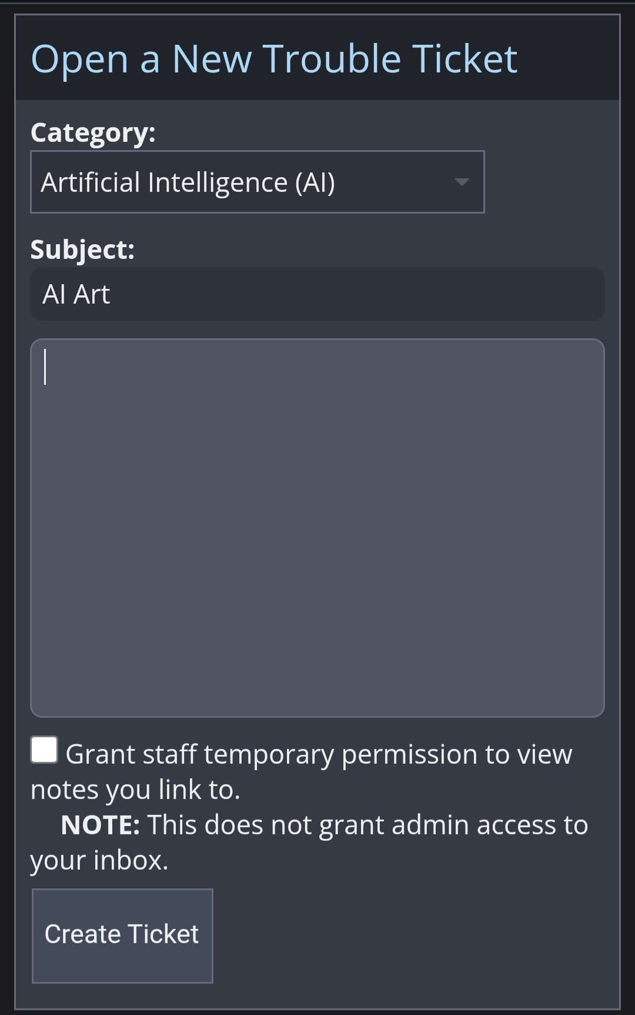Open the Artificial Intelligence (AI) category selector
This screenshot has height=1015, width=635.
[257, 182]
